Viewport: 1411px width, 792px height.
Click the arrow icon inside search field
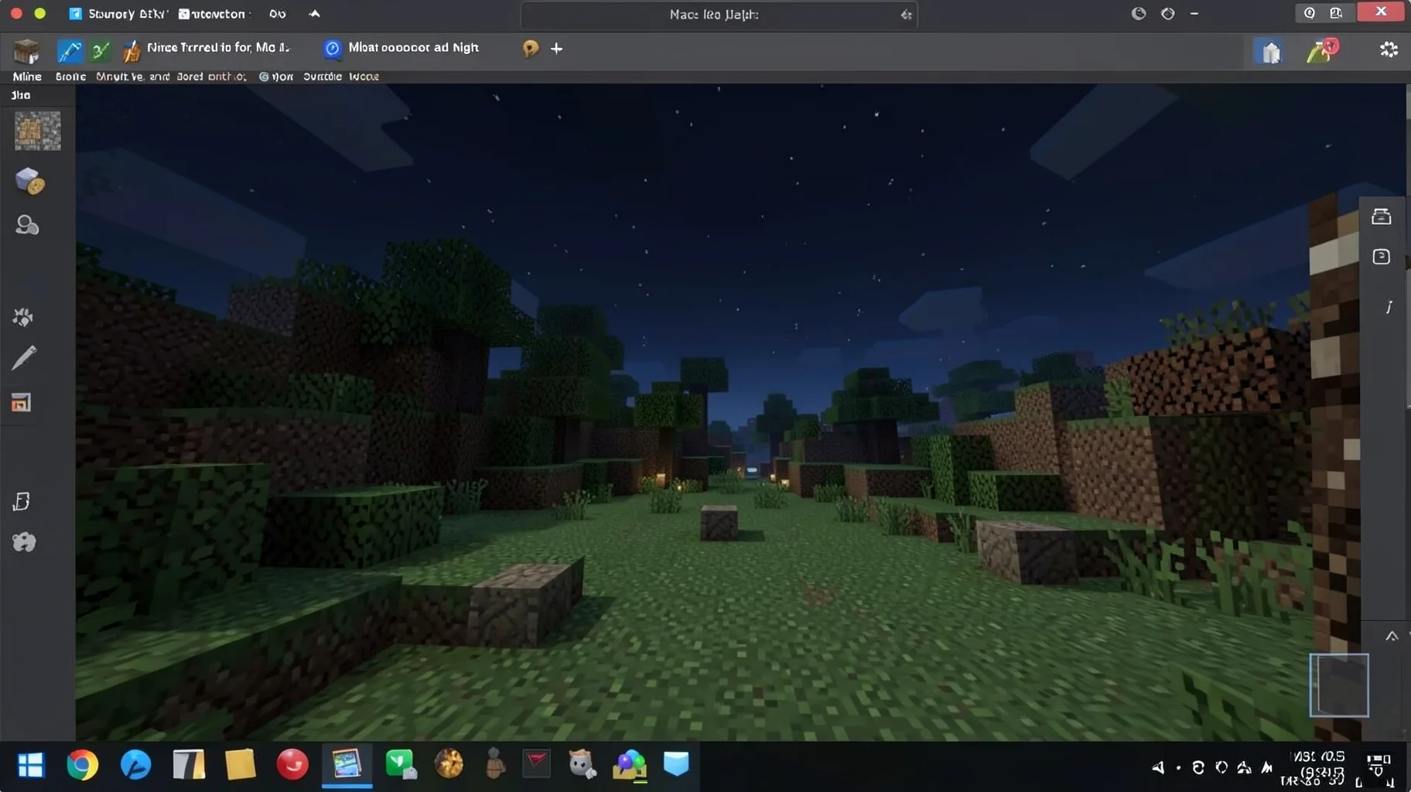click(x=906, y=15)
